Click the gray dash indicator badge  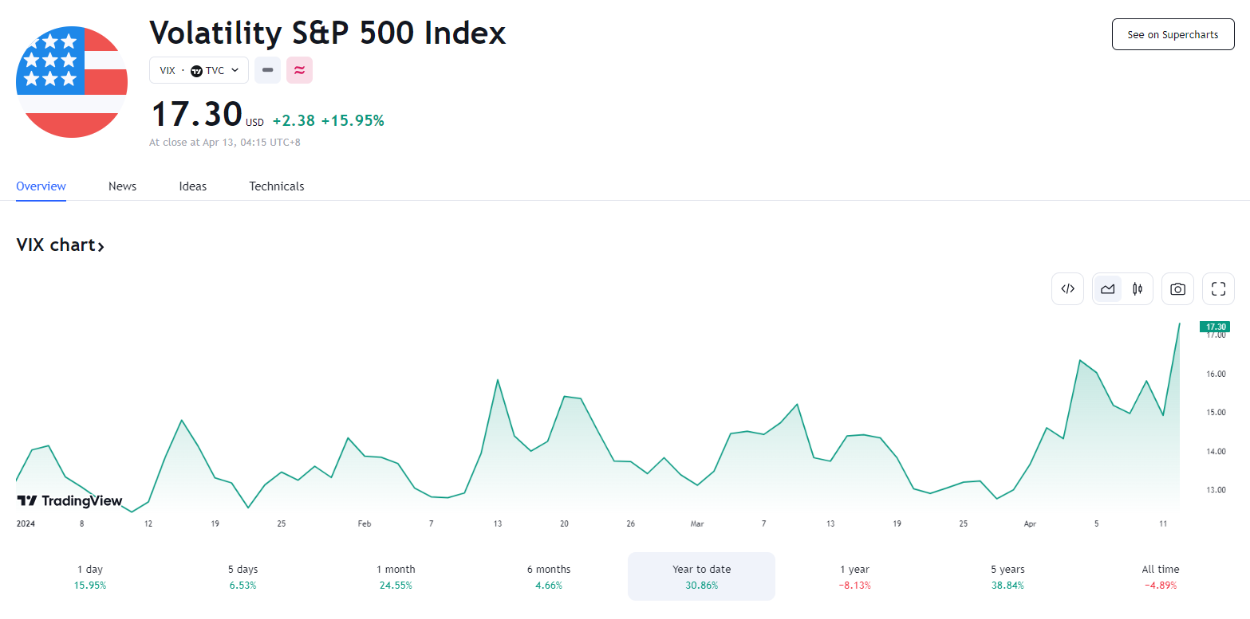click(x=268, y=70)
